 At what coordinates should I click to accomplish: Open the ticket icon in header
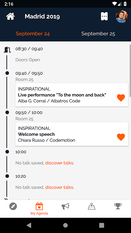104,16
